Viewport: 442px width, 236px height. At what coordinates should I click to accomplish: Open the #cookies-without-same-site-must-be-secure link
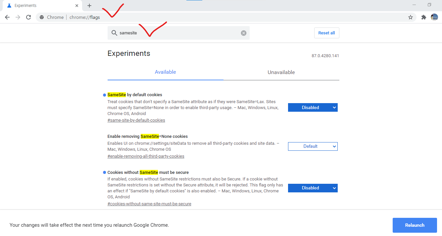(x=149, y=204)
